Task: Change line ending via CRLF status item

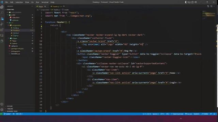Action: [x=168, y=114]
